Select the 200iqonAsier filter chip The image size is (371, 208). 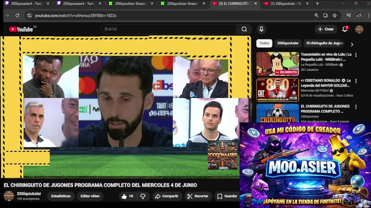(288, 43)
